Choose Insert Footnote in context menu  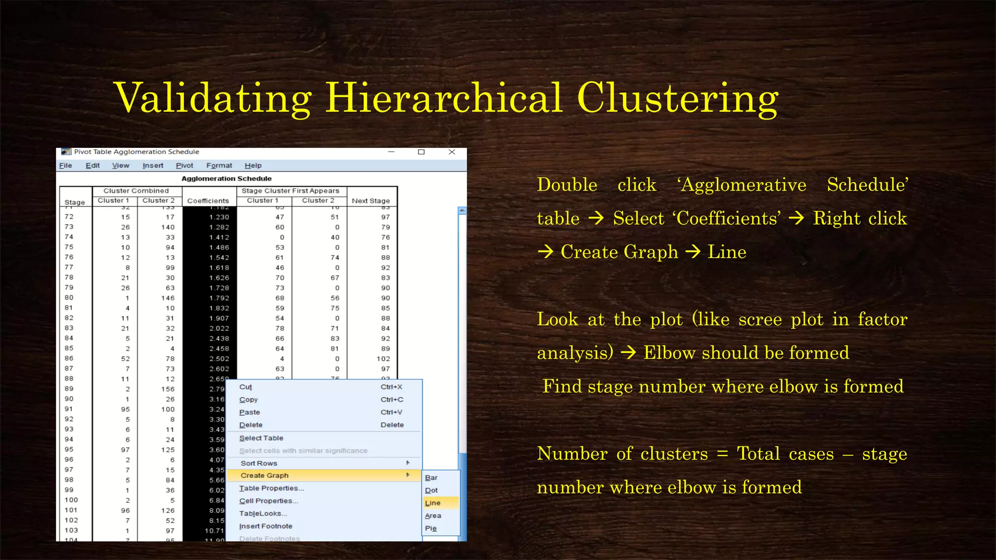(324, 526)
